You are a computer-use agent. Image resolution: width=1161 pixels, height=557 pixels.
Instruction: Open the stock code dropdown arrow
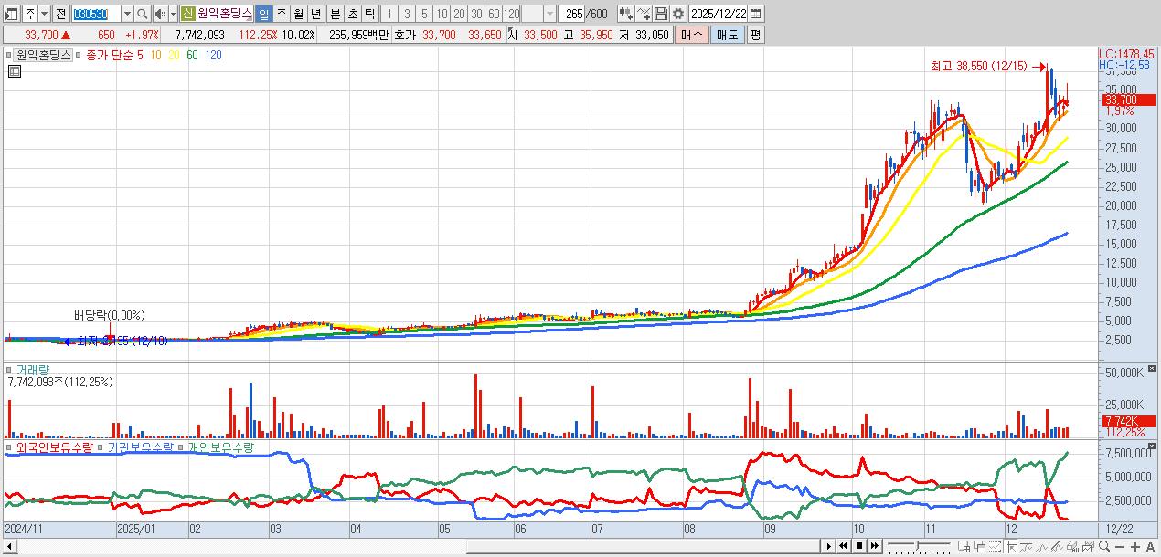127,14
